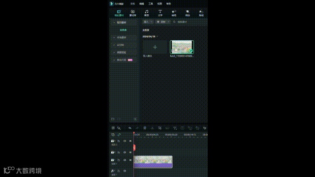Open the 帮助 menu
This screenshot has height=177, width=315.
tap(168, 4)
